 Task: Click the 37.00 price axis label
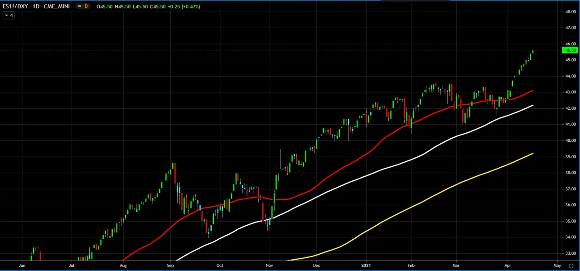(x=570, y=189)
